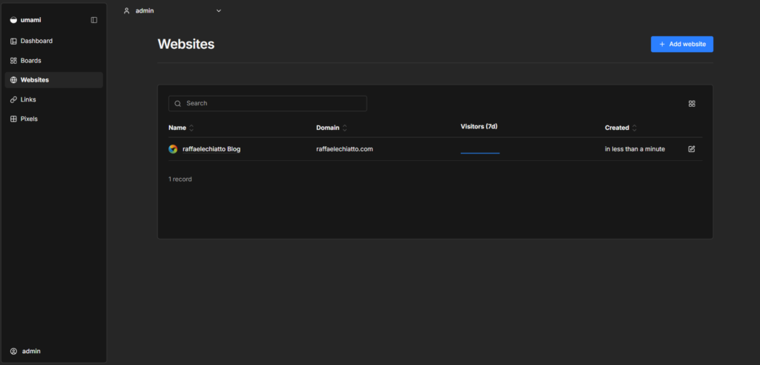Switch to grid view with tiles icon
The image size is (760, 365).
tap(692, 104)
